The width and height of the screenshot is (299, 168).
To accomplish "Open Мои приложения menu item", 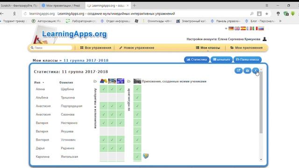I will click(x=246, y=48).
